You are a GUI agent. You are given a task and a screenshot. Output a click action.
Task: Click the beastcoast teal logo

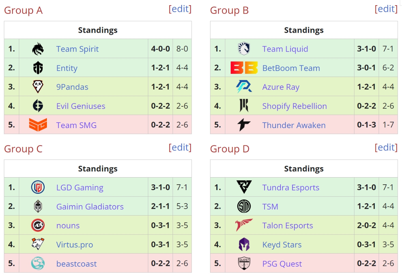coord(38,264)
